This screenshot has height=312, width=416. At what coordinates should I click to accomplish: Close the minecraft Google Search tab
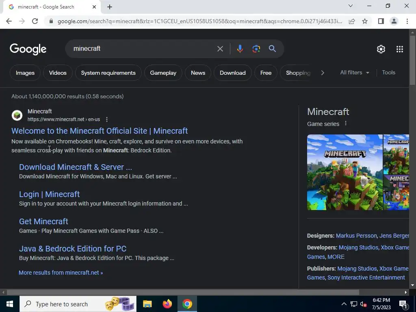click(94, 7)
